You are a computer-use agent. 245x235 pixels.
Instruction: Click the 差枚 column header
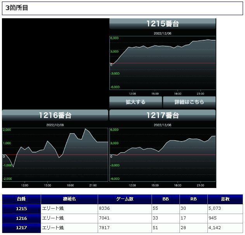coord(225,199)
